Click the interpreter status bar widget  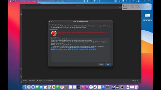tap(136, 82)
